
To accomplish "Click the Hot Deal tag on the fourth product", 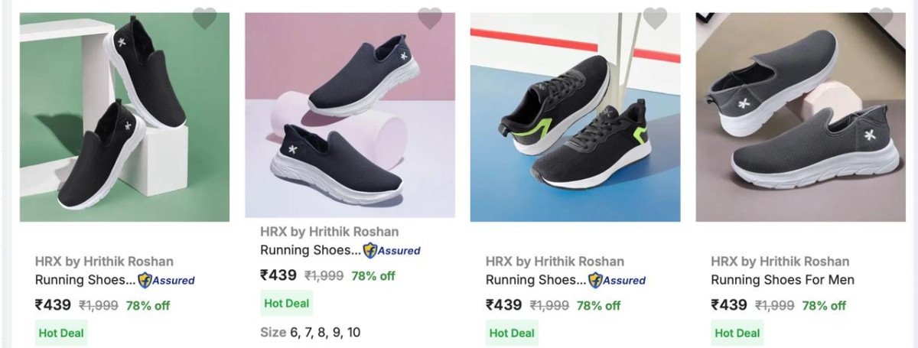I will tap(737, 333).
